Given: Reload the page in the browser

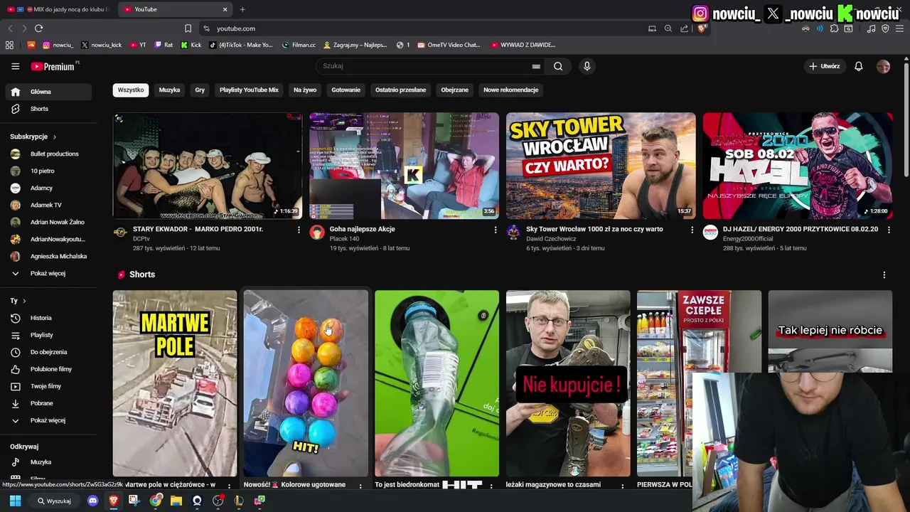Looking at the screenshot, I should click(38, 28).
